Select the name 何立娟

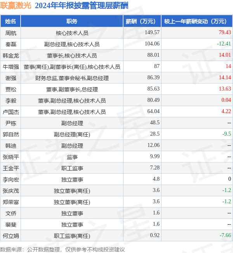[x=11, y=236]
